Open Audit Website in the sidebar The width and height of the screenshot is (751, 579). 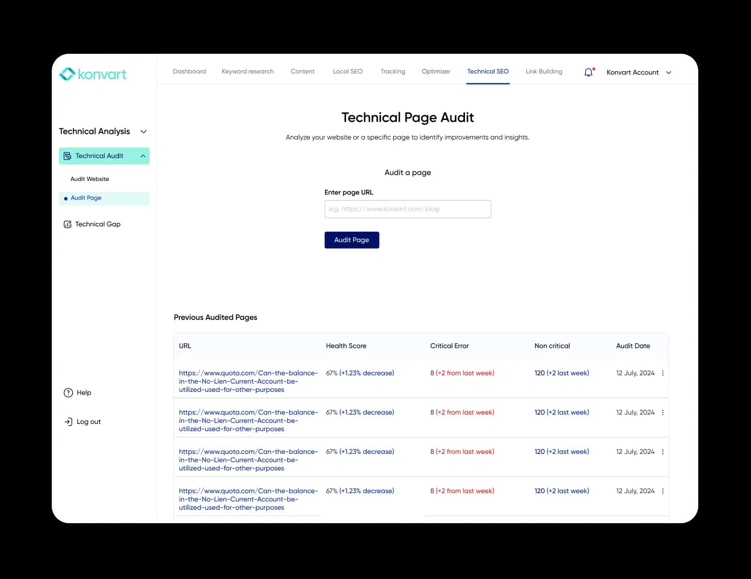coord(89,179)
